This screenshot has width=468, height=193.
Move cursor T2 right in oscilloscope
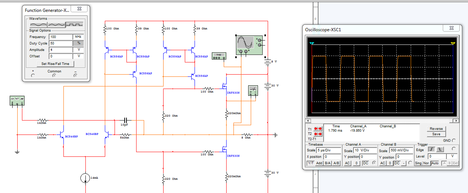pos(320,134)
